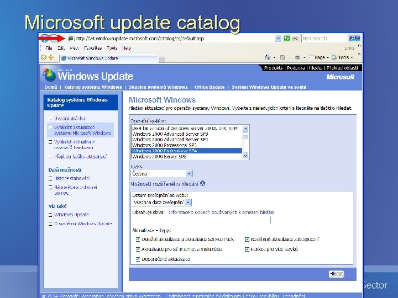This screenshot has height=298, width=398.
Task: Select Windows 2000 Professional SP4 list item
Action: 187,151
